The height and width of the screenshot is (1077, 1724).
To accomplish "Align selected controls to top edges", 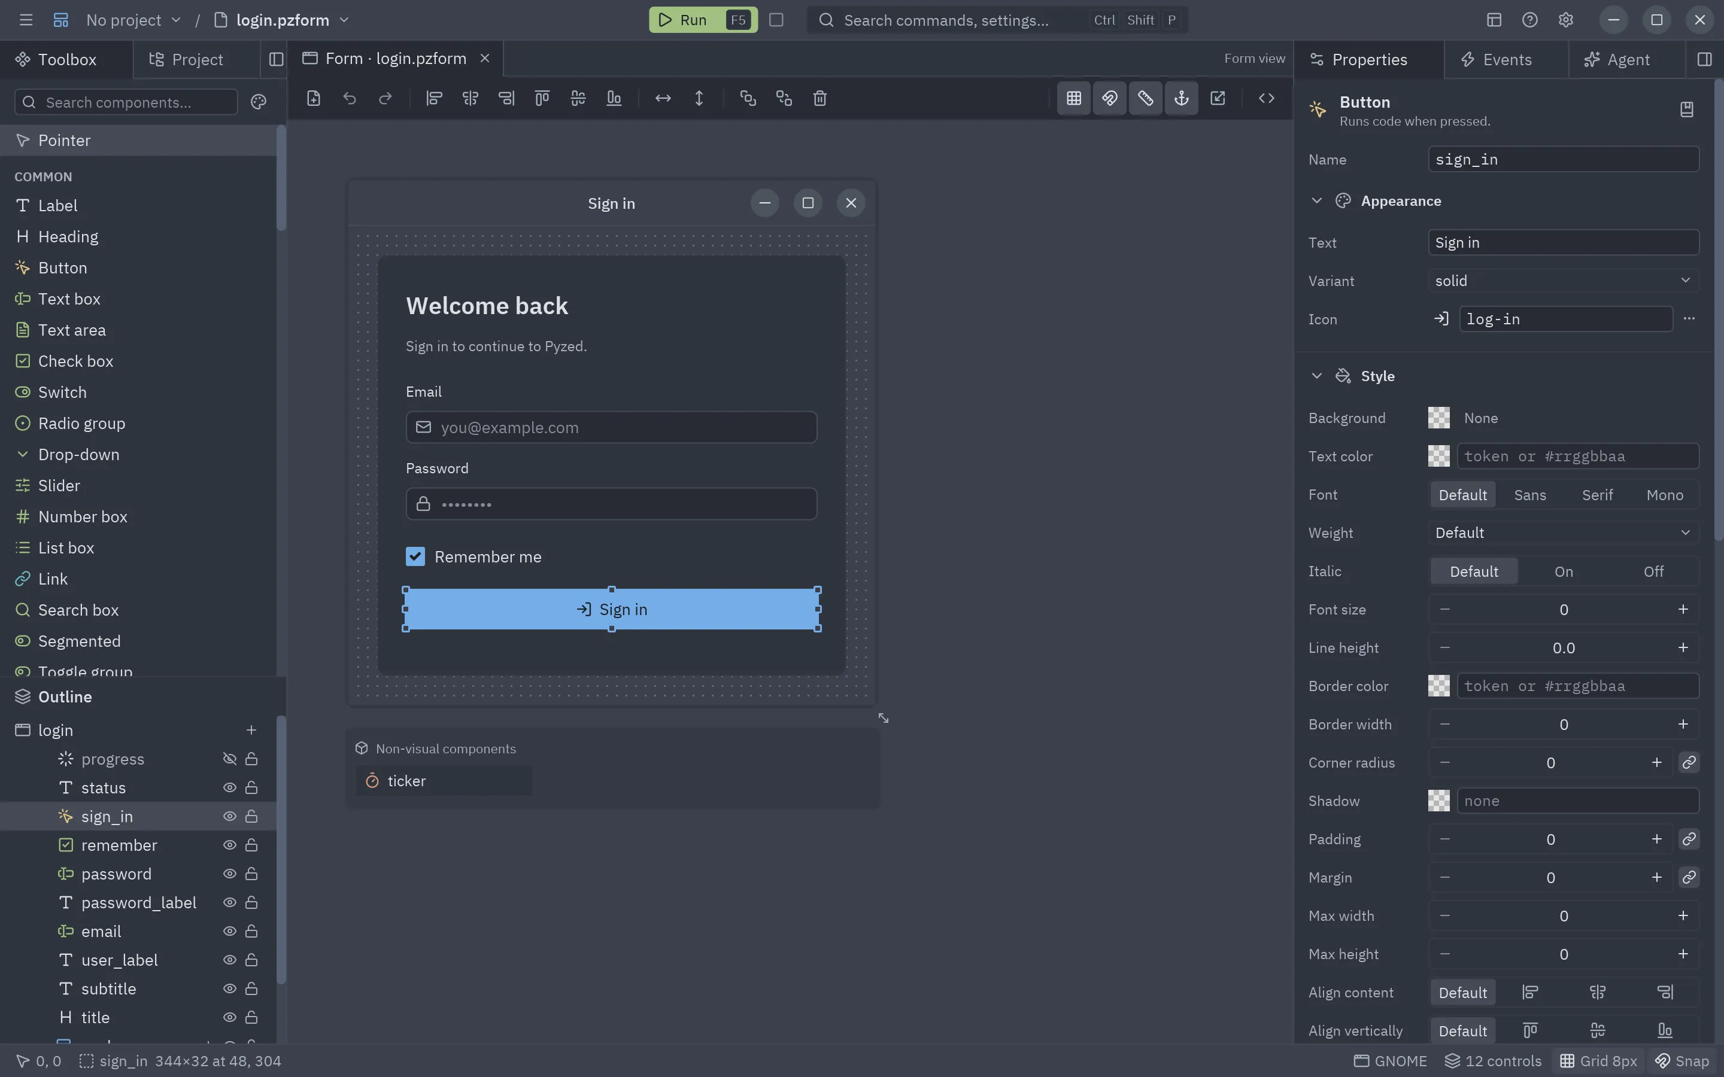I will pos(542,98).
